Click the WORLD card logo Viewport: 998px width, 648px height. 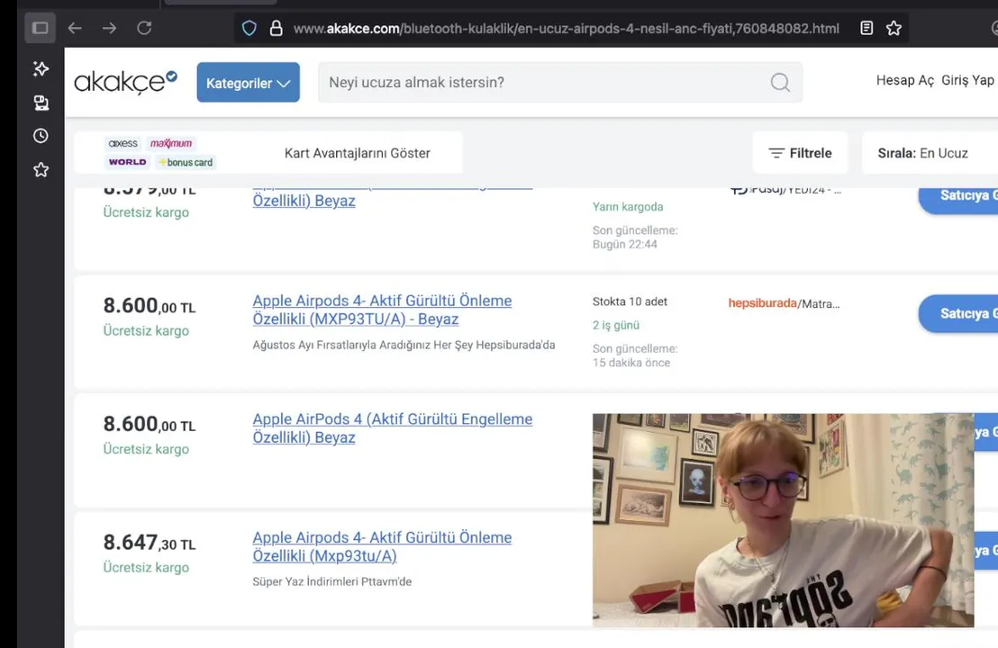point(127,162)
